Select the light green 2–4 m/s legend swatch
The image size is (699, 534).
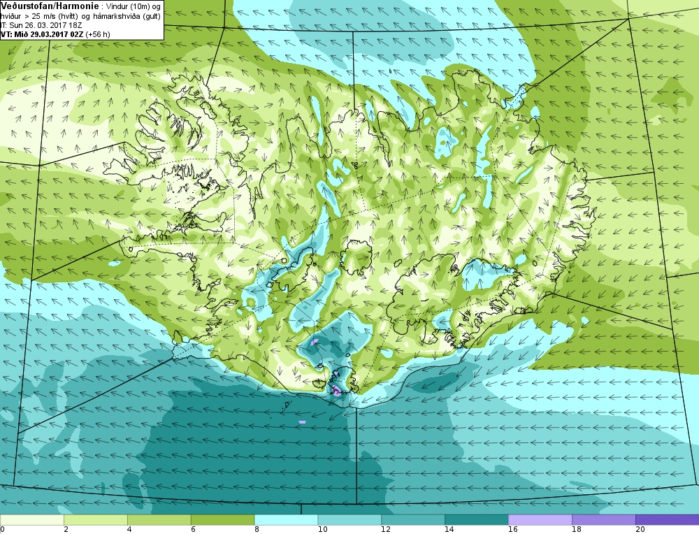point(95,520)
